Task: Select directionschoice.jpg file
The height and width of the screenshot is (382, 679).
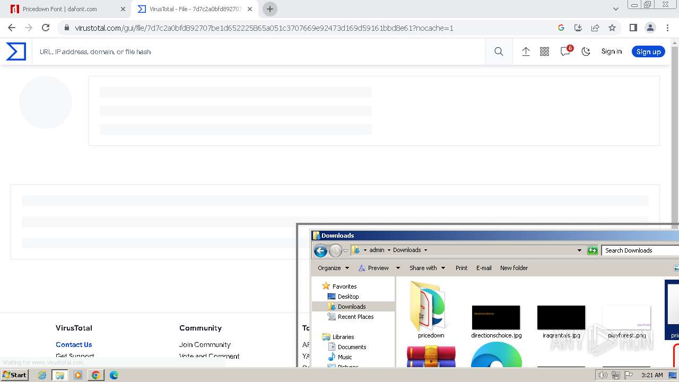Action: coord(496,321)
